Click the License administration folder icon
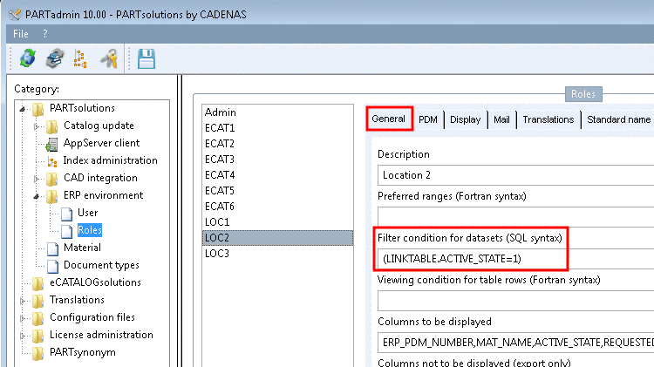Screen dimensions: 654x367 (38, 336)
